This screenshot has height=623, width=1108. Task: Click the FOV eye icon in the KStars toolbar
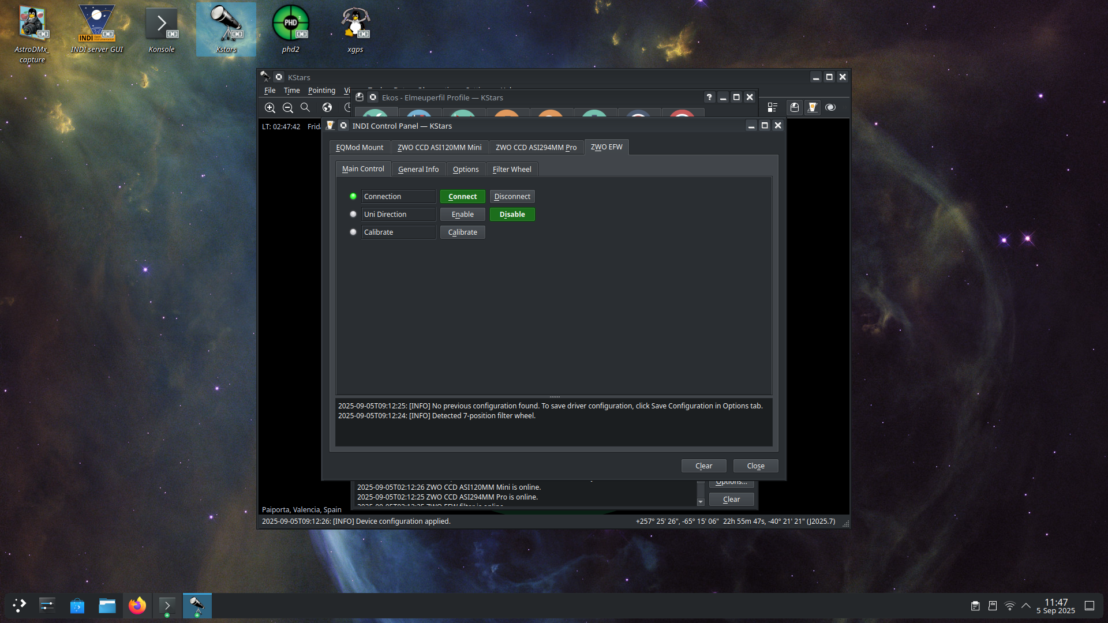[x=830, y=107]
